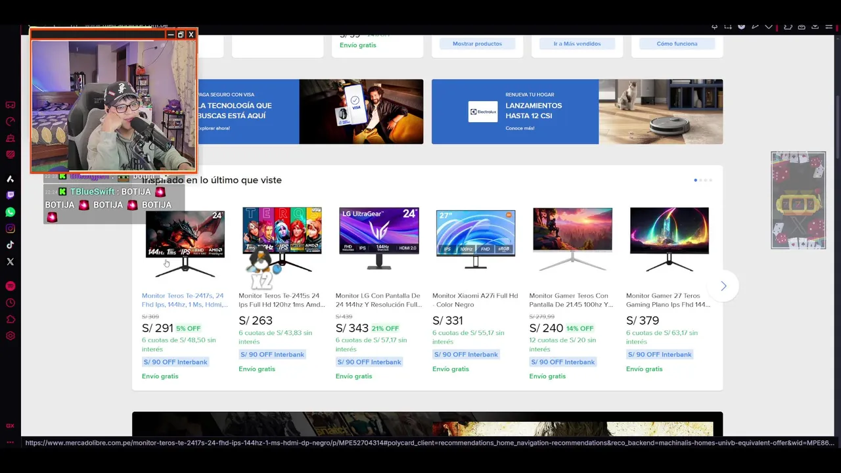Click price S/ 291 of Teros Te-2417s
Image resolution: width=841 pixels, height=473 pixels.
(158, 328)
